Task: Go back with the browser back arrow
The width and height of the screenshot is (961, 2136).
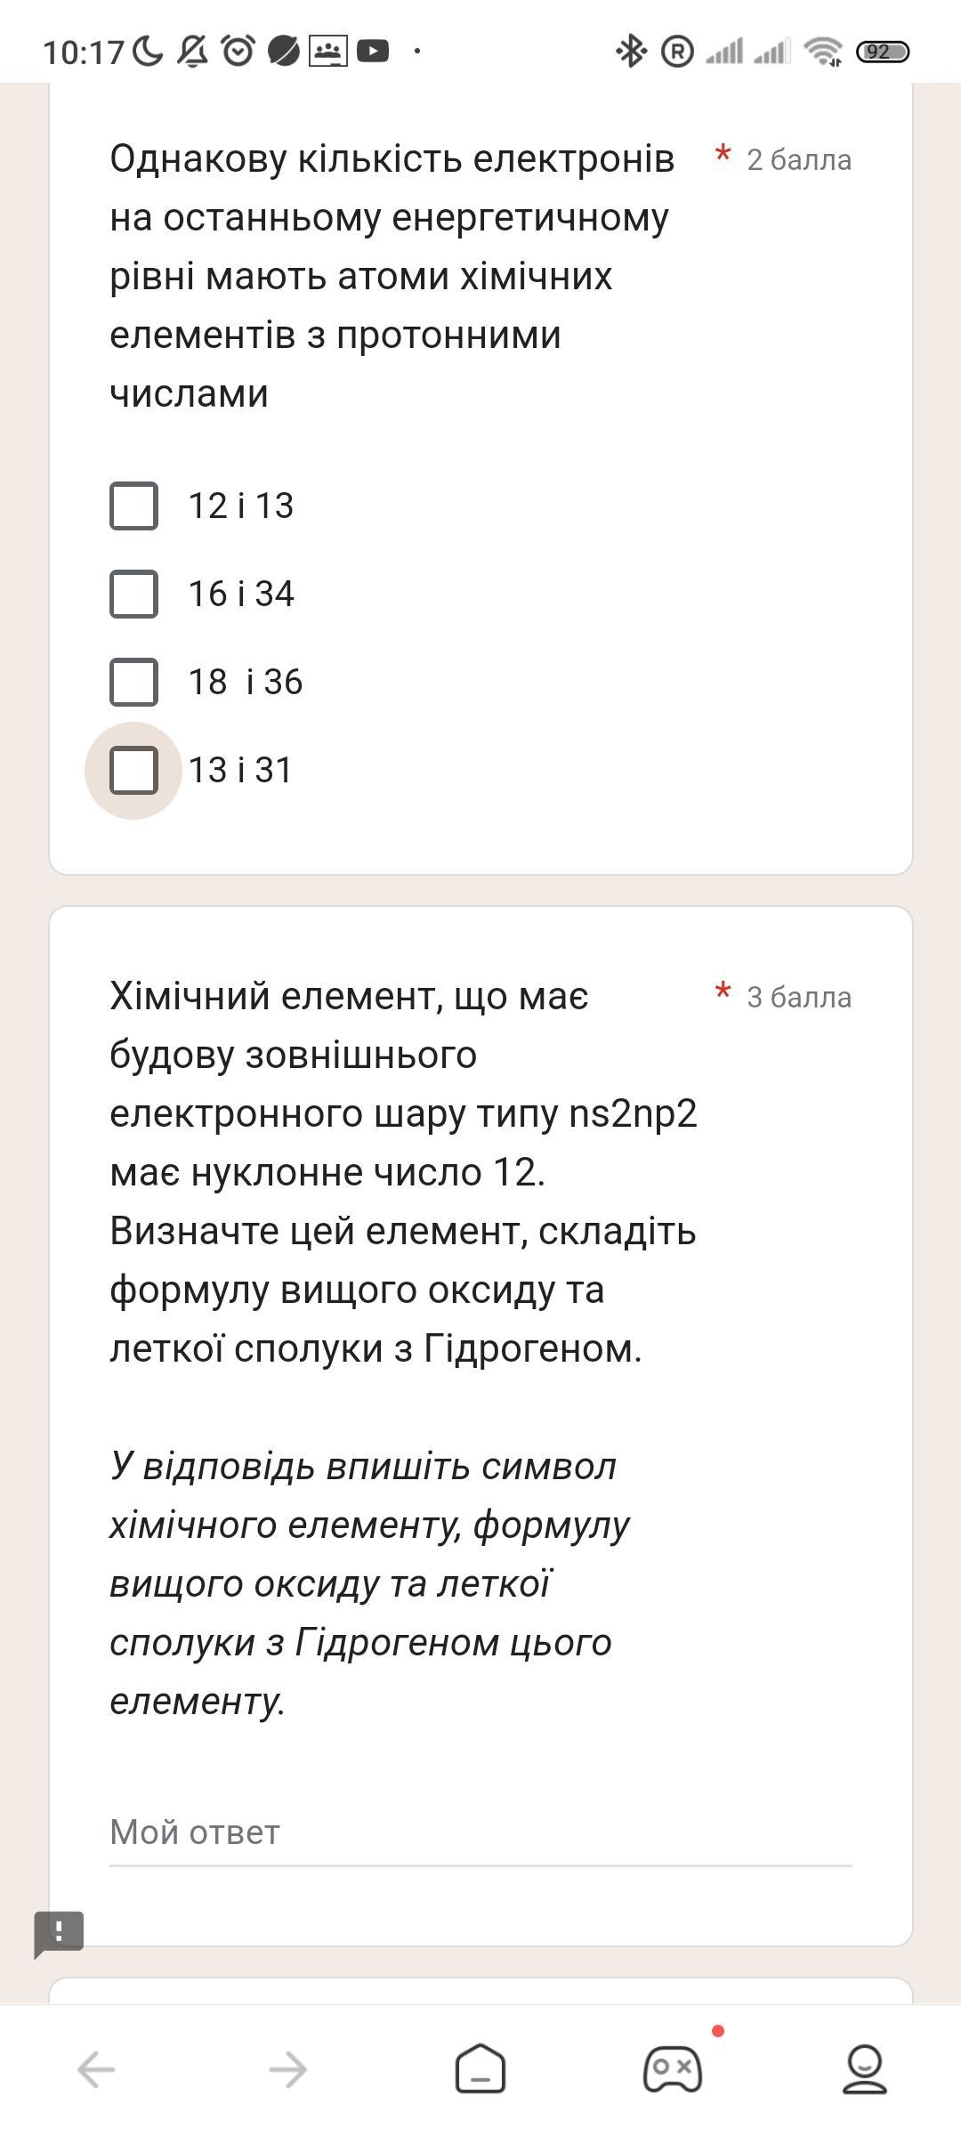Action: [x=96, y=2069]
